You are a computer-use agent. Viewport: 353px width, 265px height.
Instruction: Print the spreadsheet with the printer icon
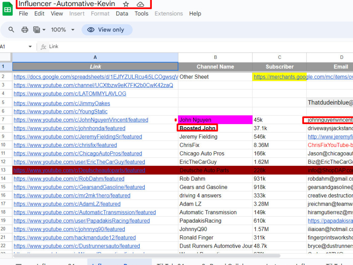[x=25, y=30]
